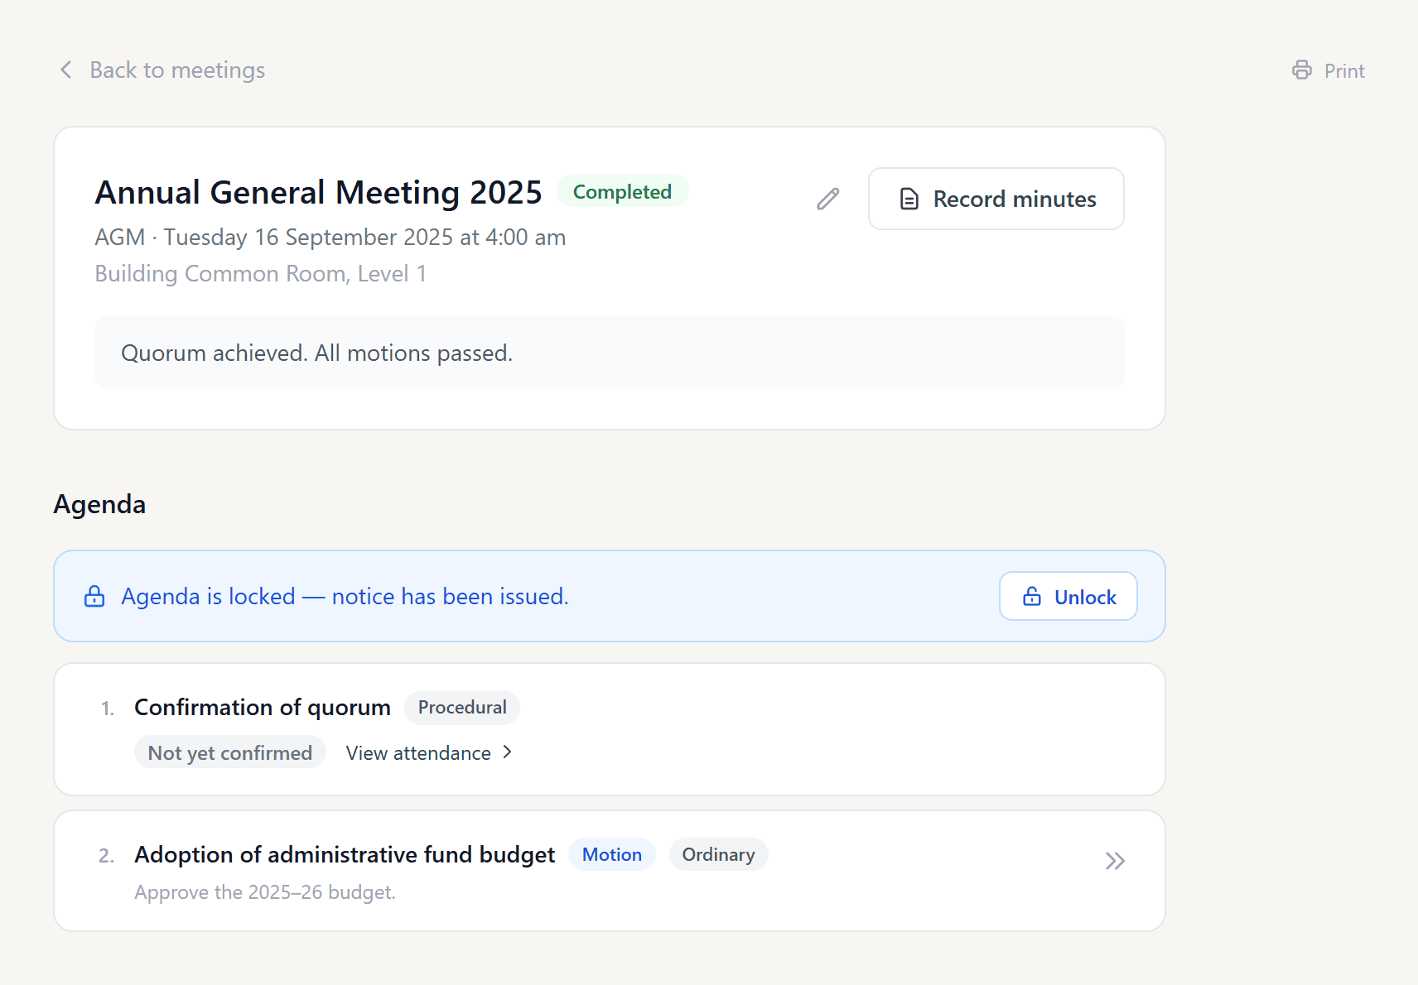Unlock the agenda
This screenshot has width=1418, height=985.
tap(1068, 596)
